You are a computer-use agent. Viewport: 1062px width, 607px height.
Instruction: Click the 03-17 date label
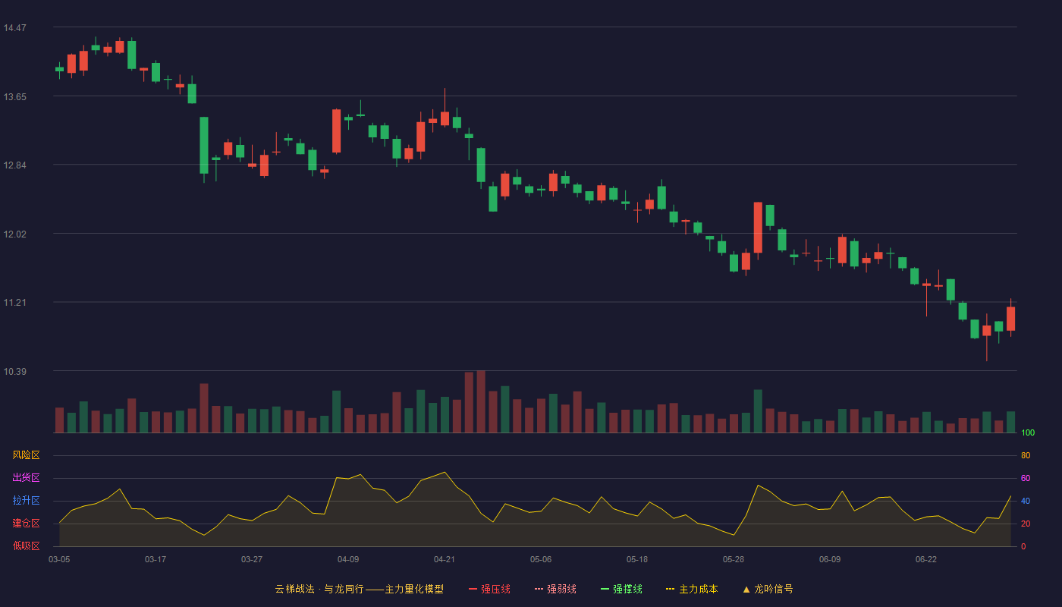[x=156, y=559]
